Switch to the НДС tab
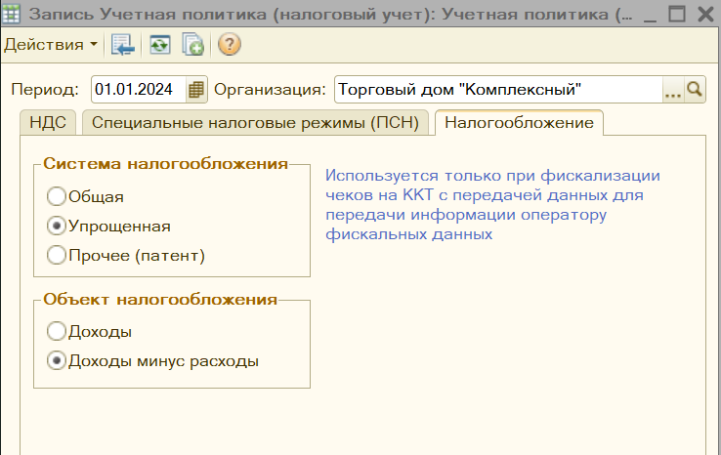 (48, 123)
